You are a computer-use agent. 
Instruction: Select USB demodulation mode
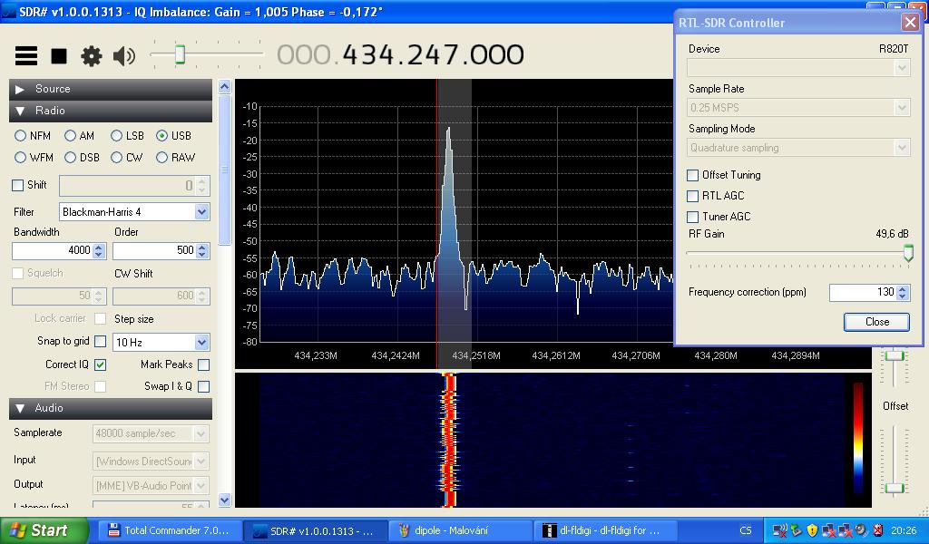[161, 136]
